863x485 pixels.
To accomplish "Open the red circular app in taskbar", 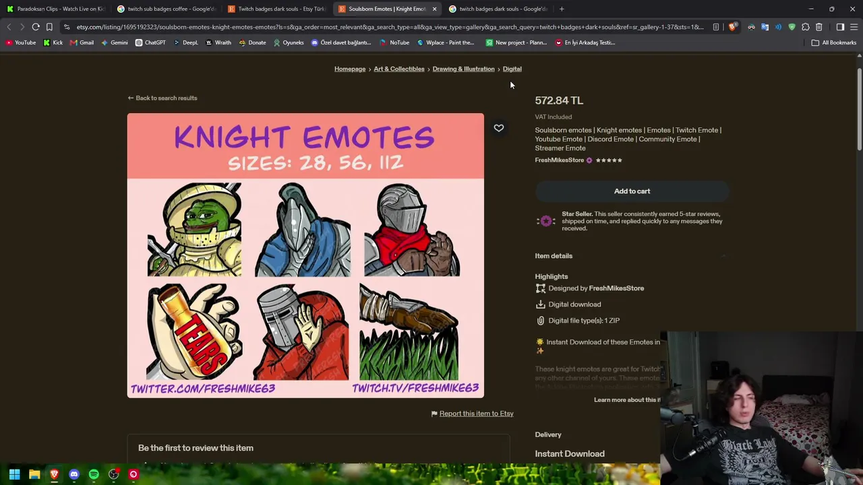I will click(133, 475).
